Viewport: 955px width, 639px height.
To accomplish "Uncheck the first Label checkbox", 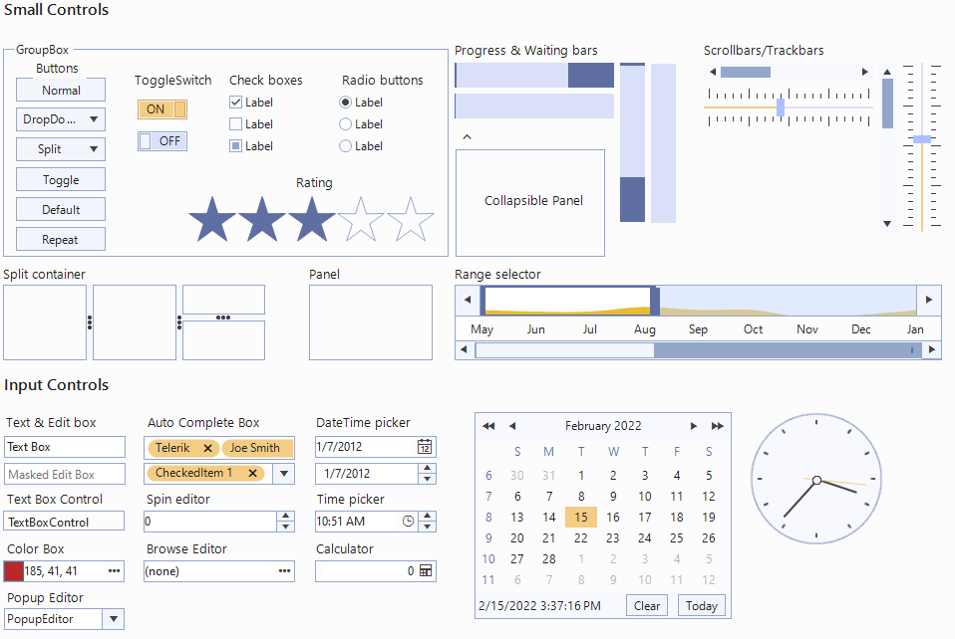I will tap(236, 102).
